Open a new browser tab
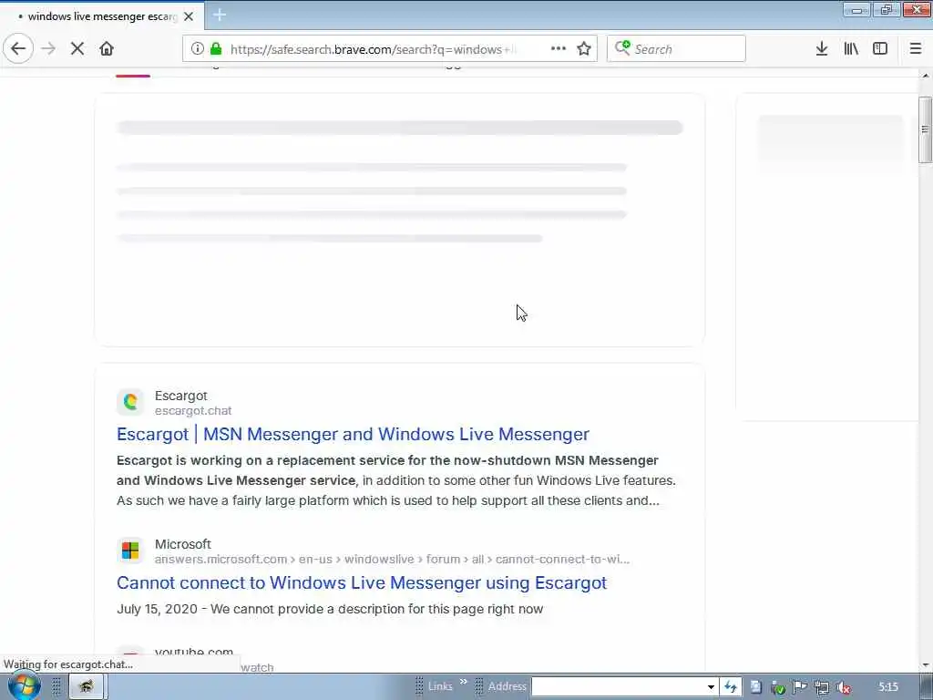Viewport: 933px width, 700px height. click(x=219, y=15)
